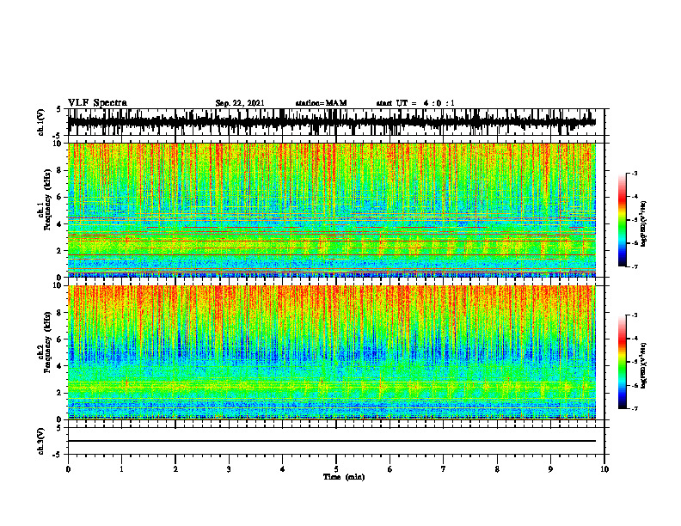Image resolution: width=681 pixels, height=526 pixels.
Task: Click the flat ch.3 voltage trace line
Action: pos(332,441)
